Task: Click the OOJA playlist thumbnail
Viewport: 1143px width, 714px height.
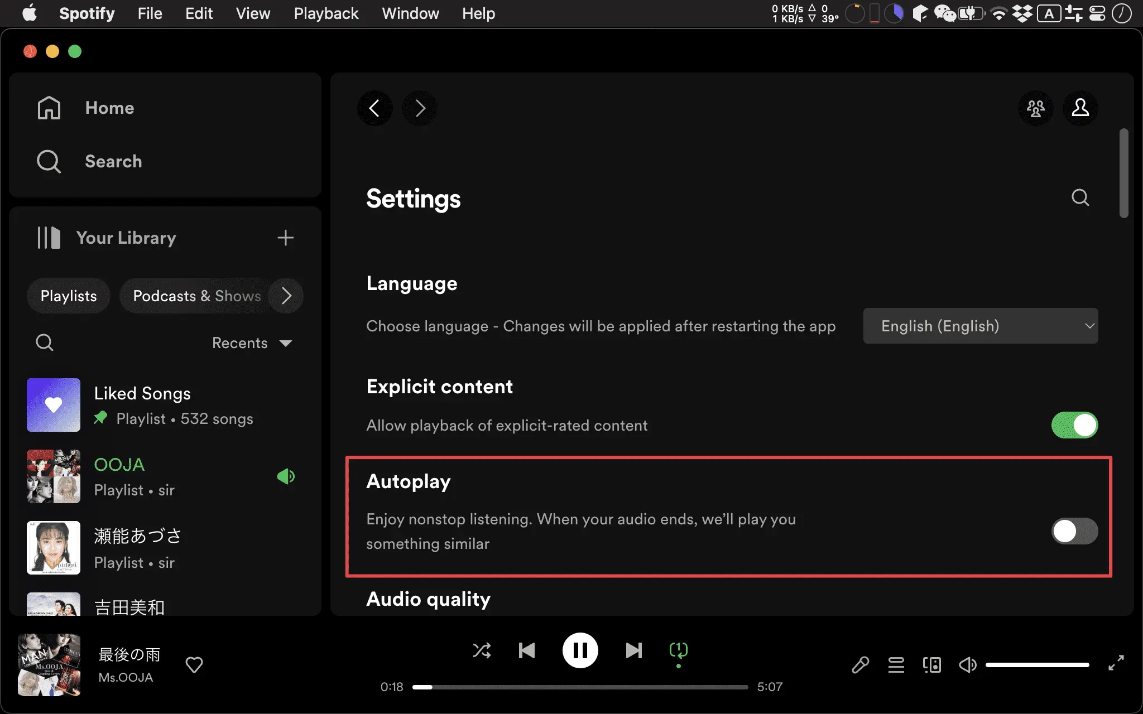Action: (54, 476)
